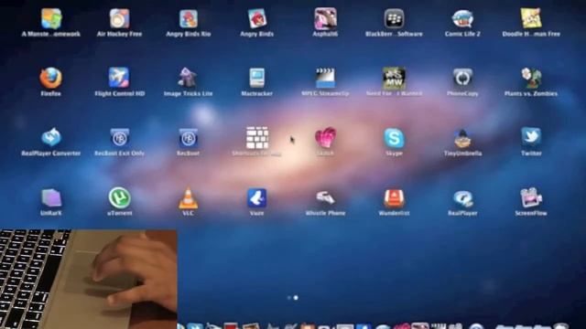The height and width of the screenshot is (329, 586).
Task: Open MPEG Streamclip
Action: [x=326, y=78]
